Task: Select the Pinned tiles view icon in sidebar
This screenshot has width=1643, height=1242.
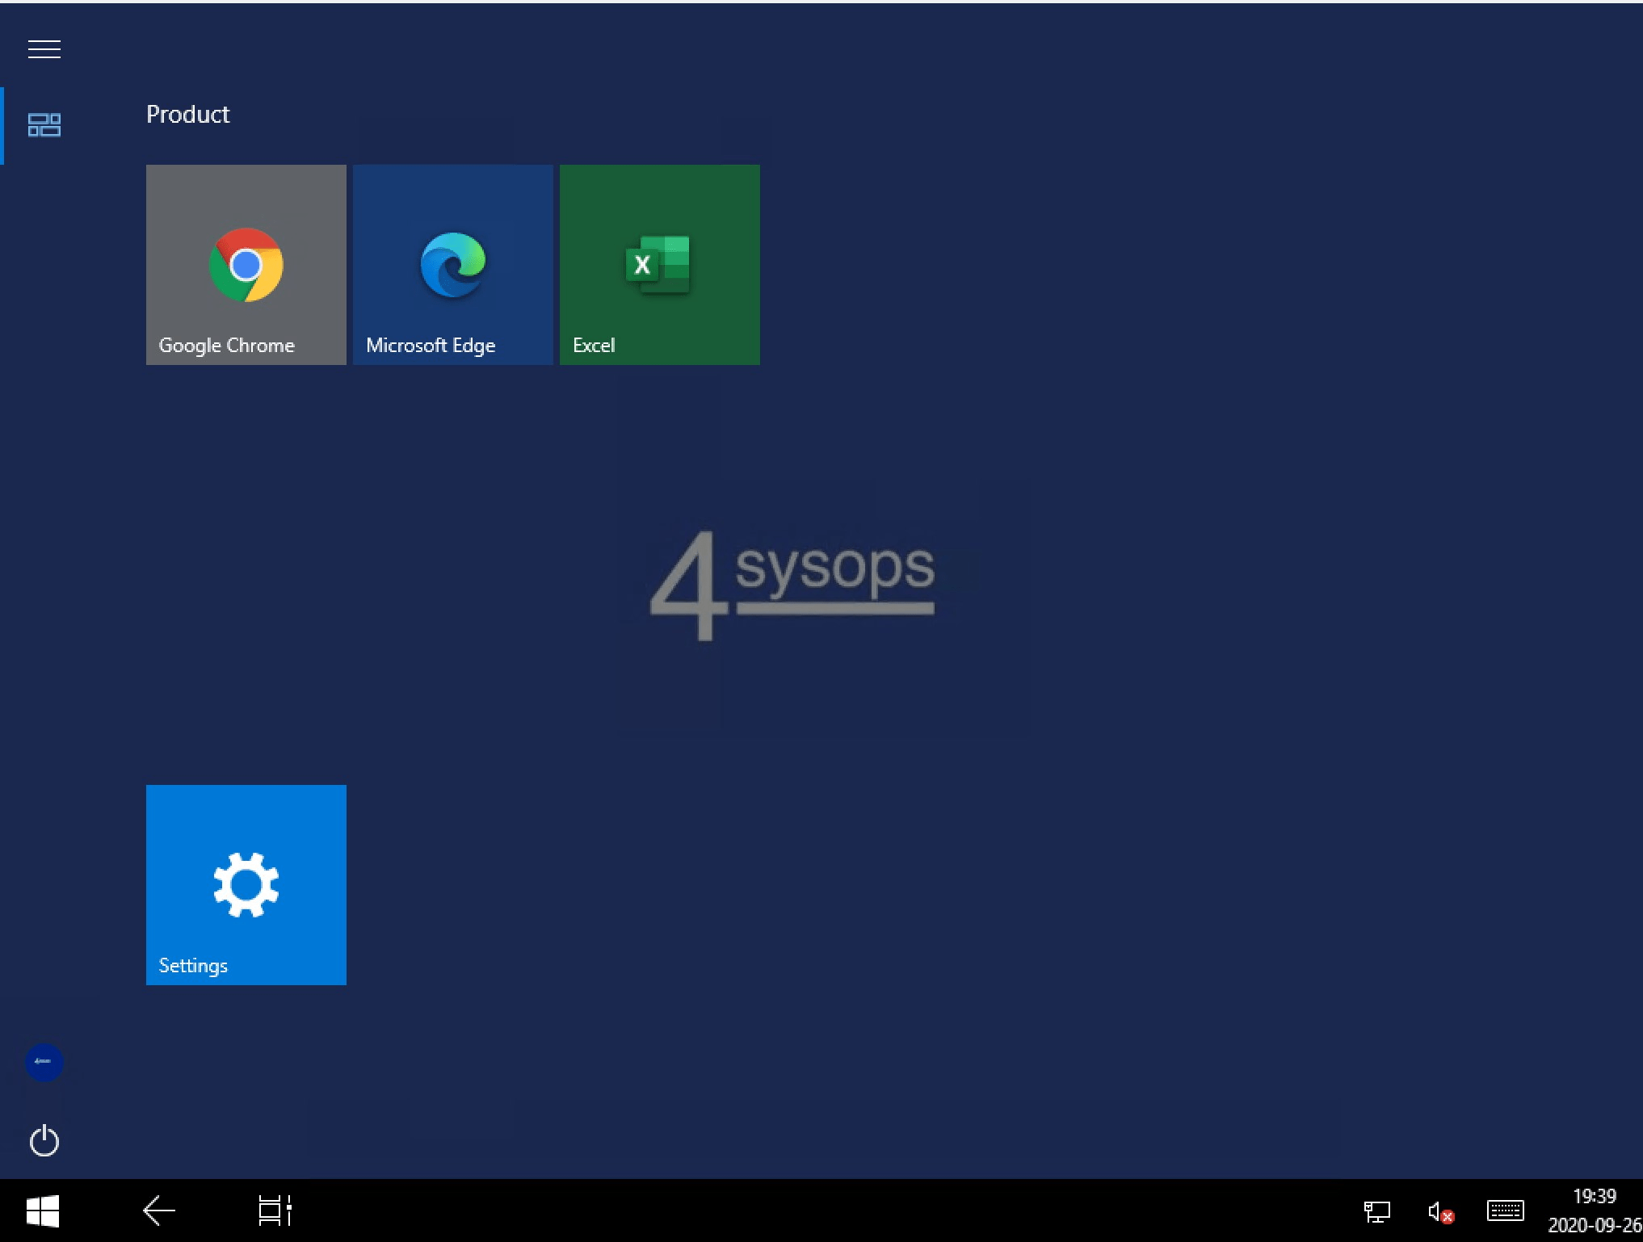Action: point(44,125)
